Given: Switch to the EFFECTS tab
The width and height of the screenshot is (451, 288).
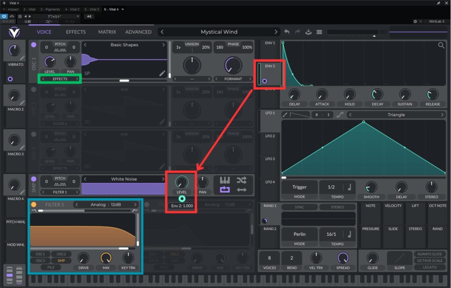Looking at the screenshot, I should [x=76, y=32].
